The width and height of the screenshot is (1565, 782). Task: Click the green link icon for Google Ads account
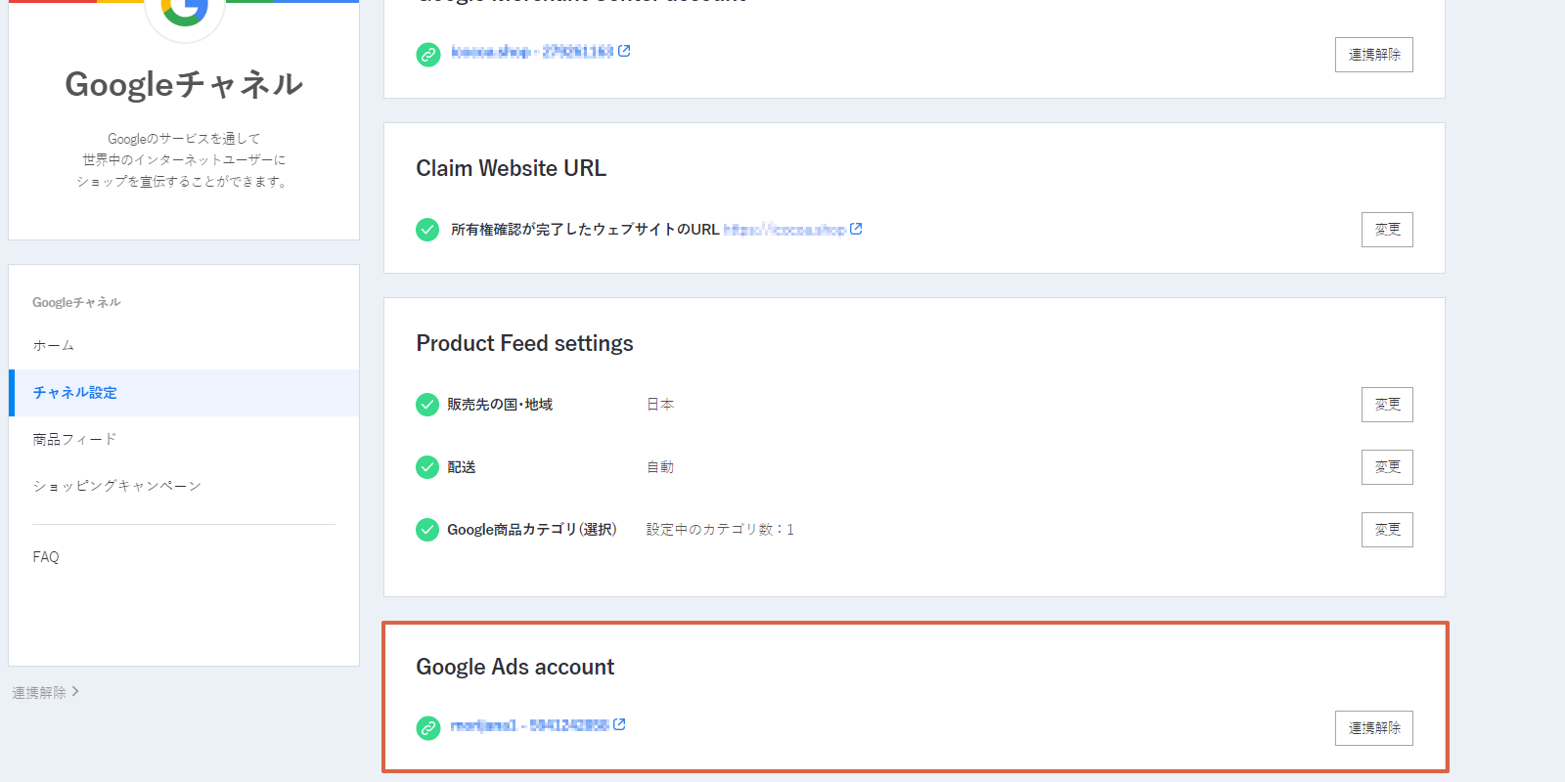428,728
